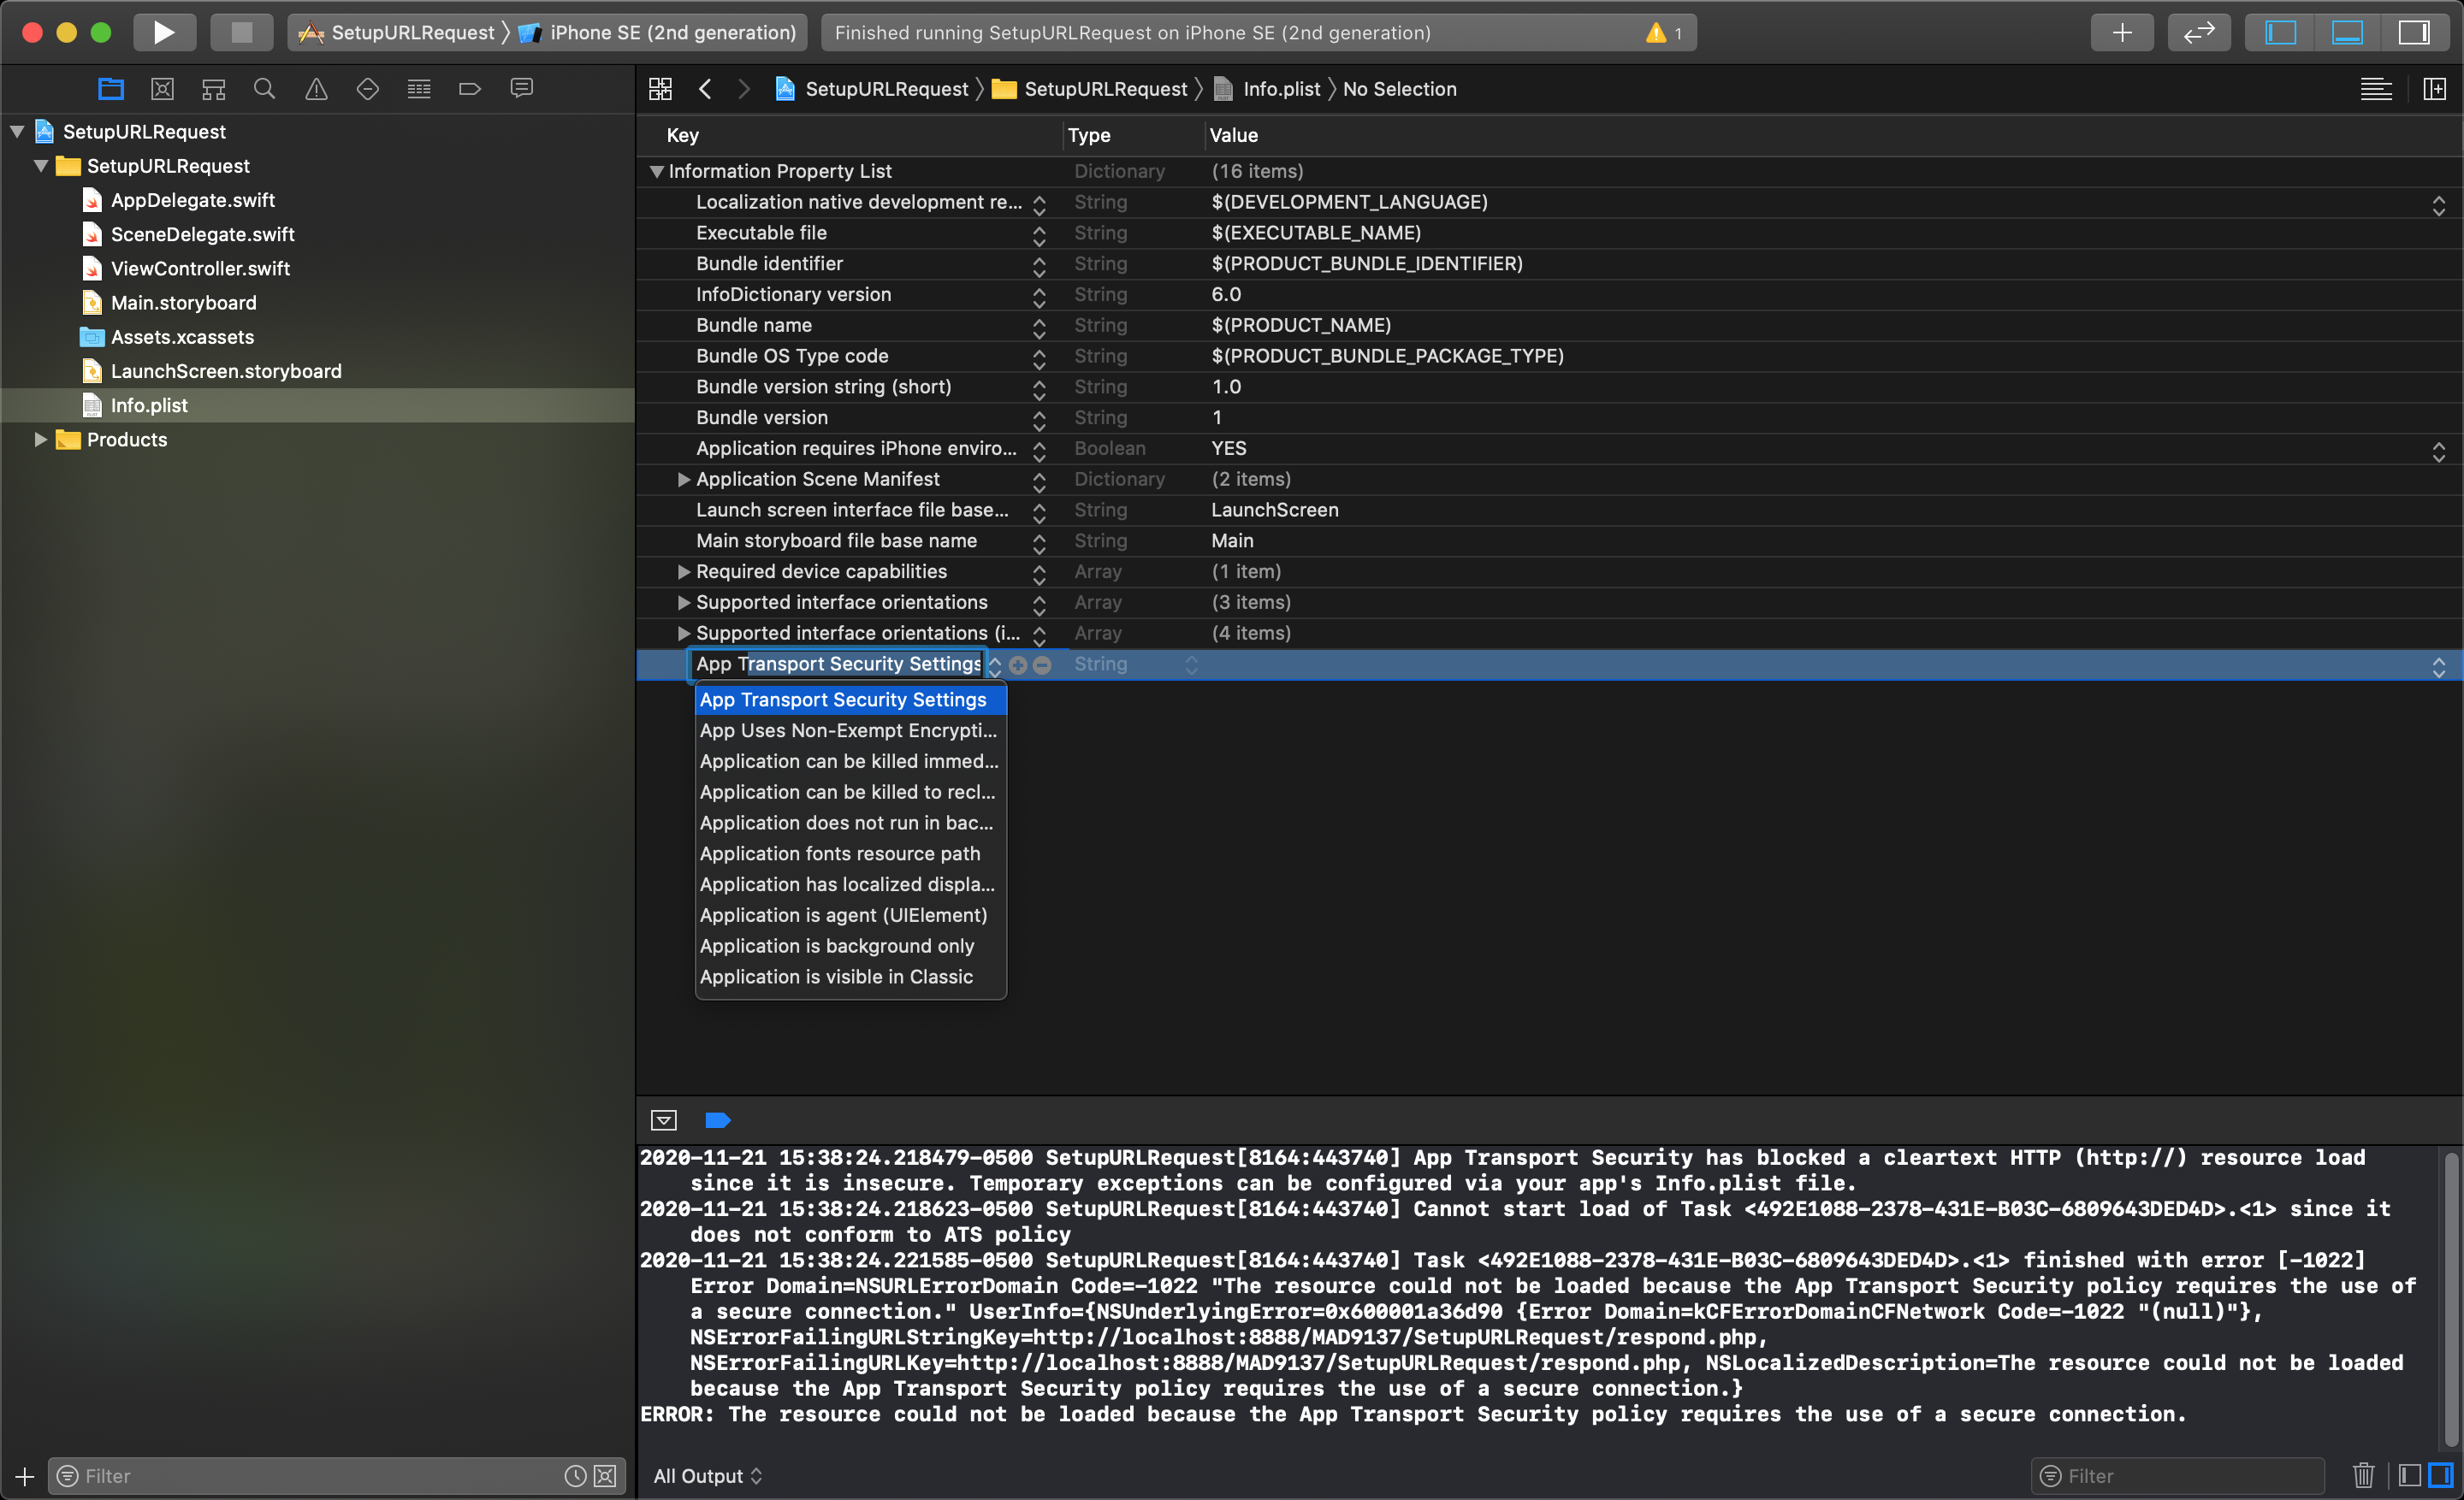This screenshot has width=2464, height=1500.
Task: Click Application can be killed immed... option
Action: (x=850, y=759)
